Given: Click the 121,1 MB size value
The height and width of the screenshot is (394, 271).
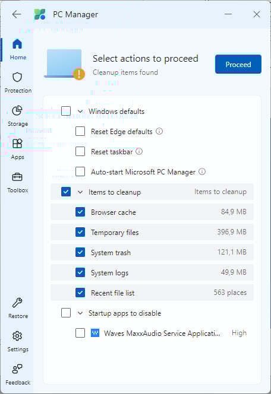Looking at the screenshot, I should (232, 252).
